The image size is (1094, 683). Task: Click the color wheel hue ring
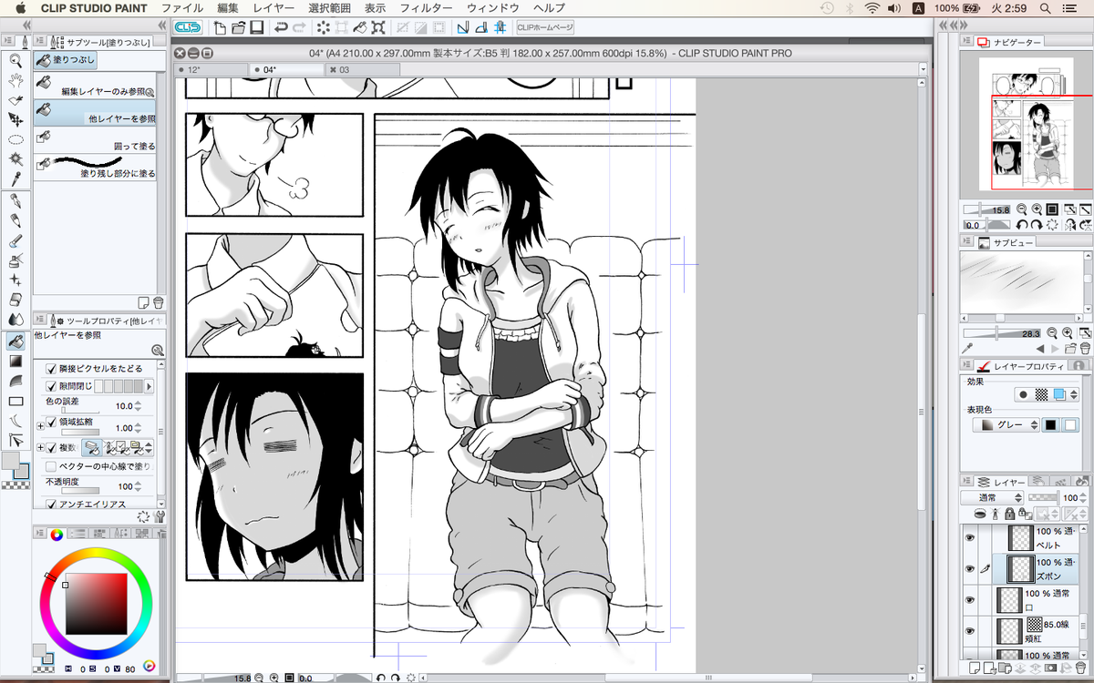tap(94, 553)
